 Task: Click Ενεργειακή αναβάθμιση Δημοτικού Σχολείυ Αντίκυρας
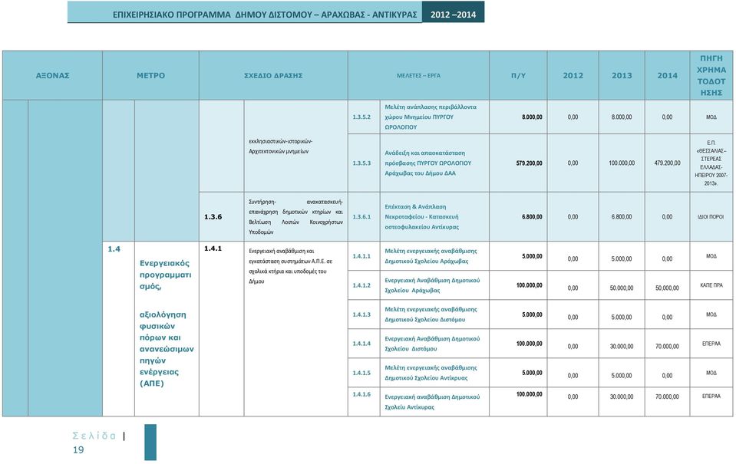[x=432, y=402]
